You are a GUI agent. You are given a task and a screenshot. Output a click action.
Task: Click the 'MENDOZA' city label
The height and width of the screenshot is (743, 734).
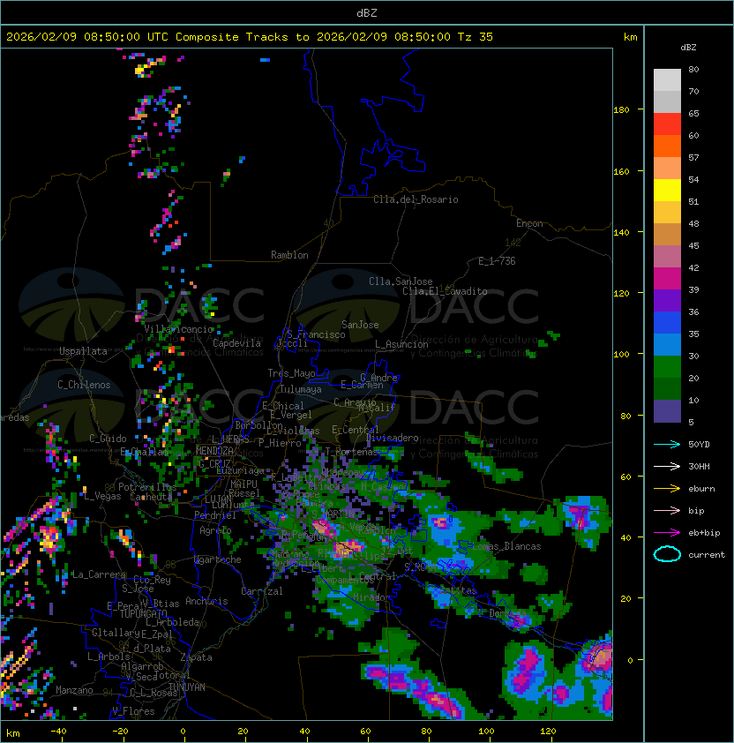(x=214, y=451)
